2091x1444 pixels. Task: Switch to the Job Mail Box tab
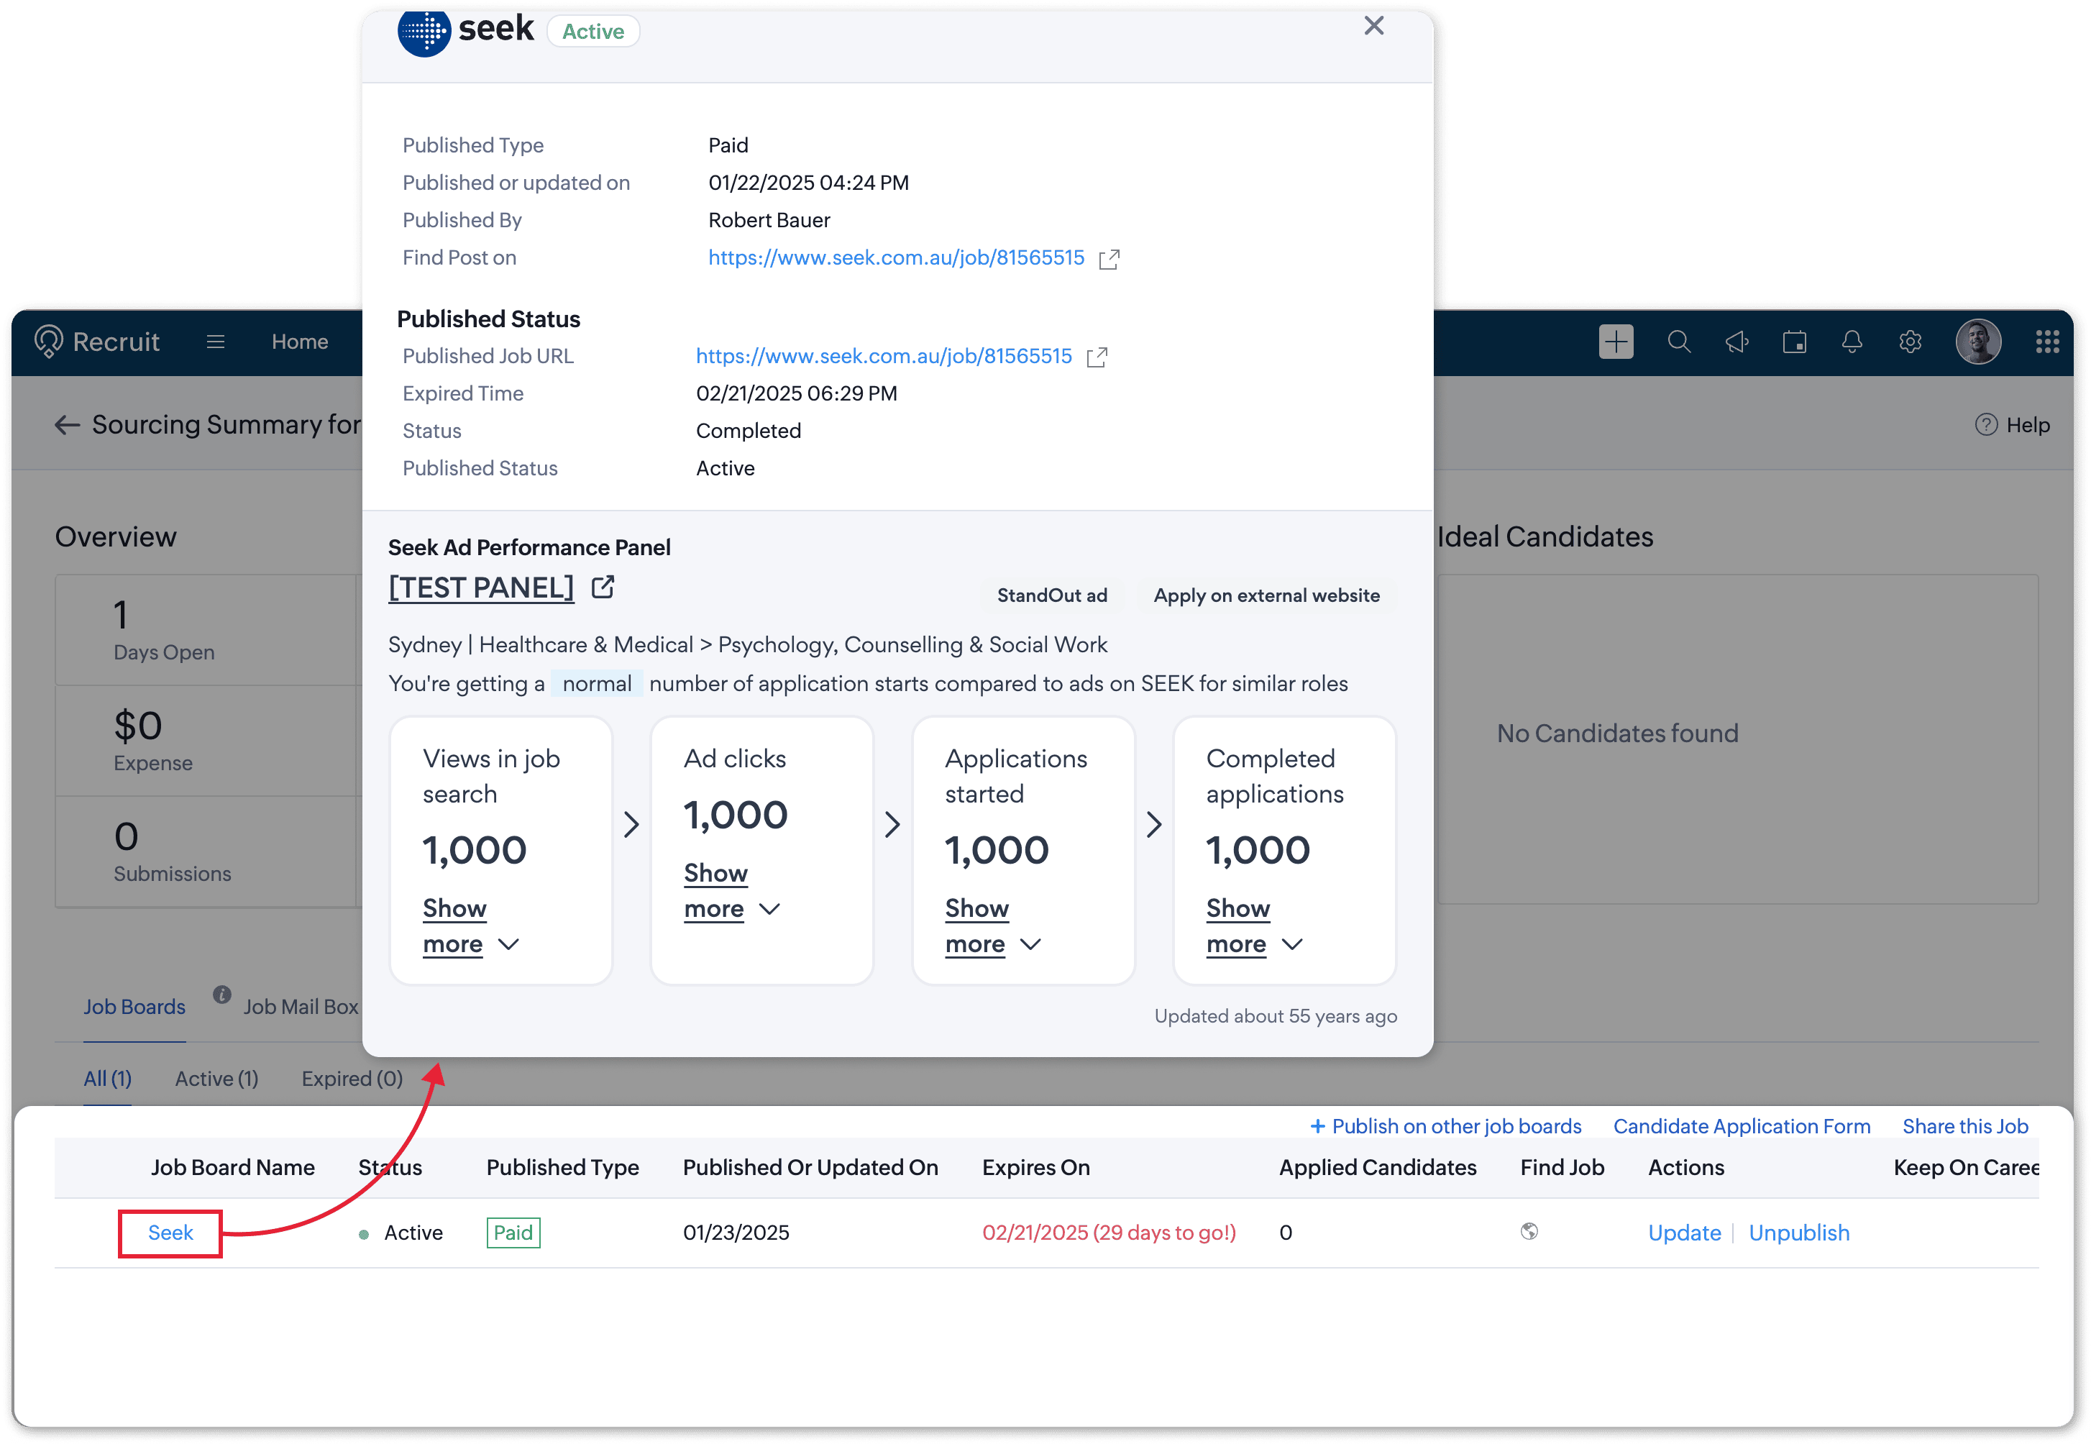tap(301, 1007)
